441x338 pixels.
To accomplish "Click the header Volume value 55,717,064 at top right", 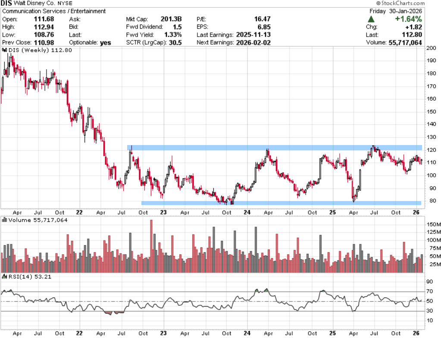I will pos(405,43).
